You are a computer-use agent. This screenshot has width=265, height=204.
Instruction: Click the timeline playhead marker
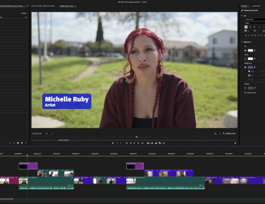click(x=27, y=155)
